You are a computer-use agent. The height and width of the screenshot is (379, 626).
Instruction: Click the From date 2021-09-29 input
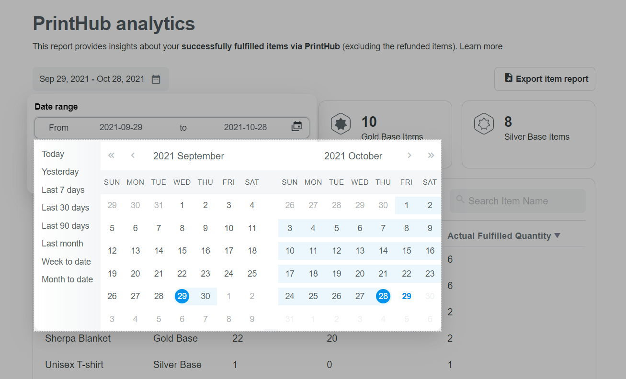pos(121,127)
